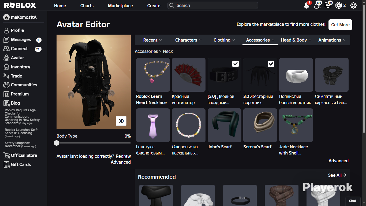Click the Communities sidebar icon
The width and height of the screenshot is (366, 206).
(x=6, y=85)
